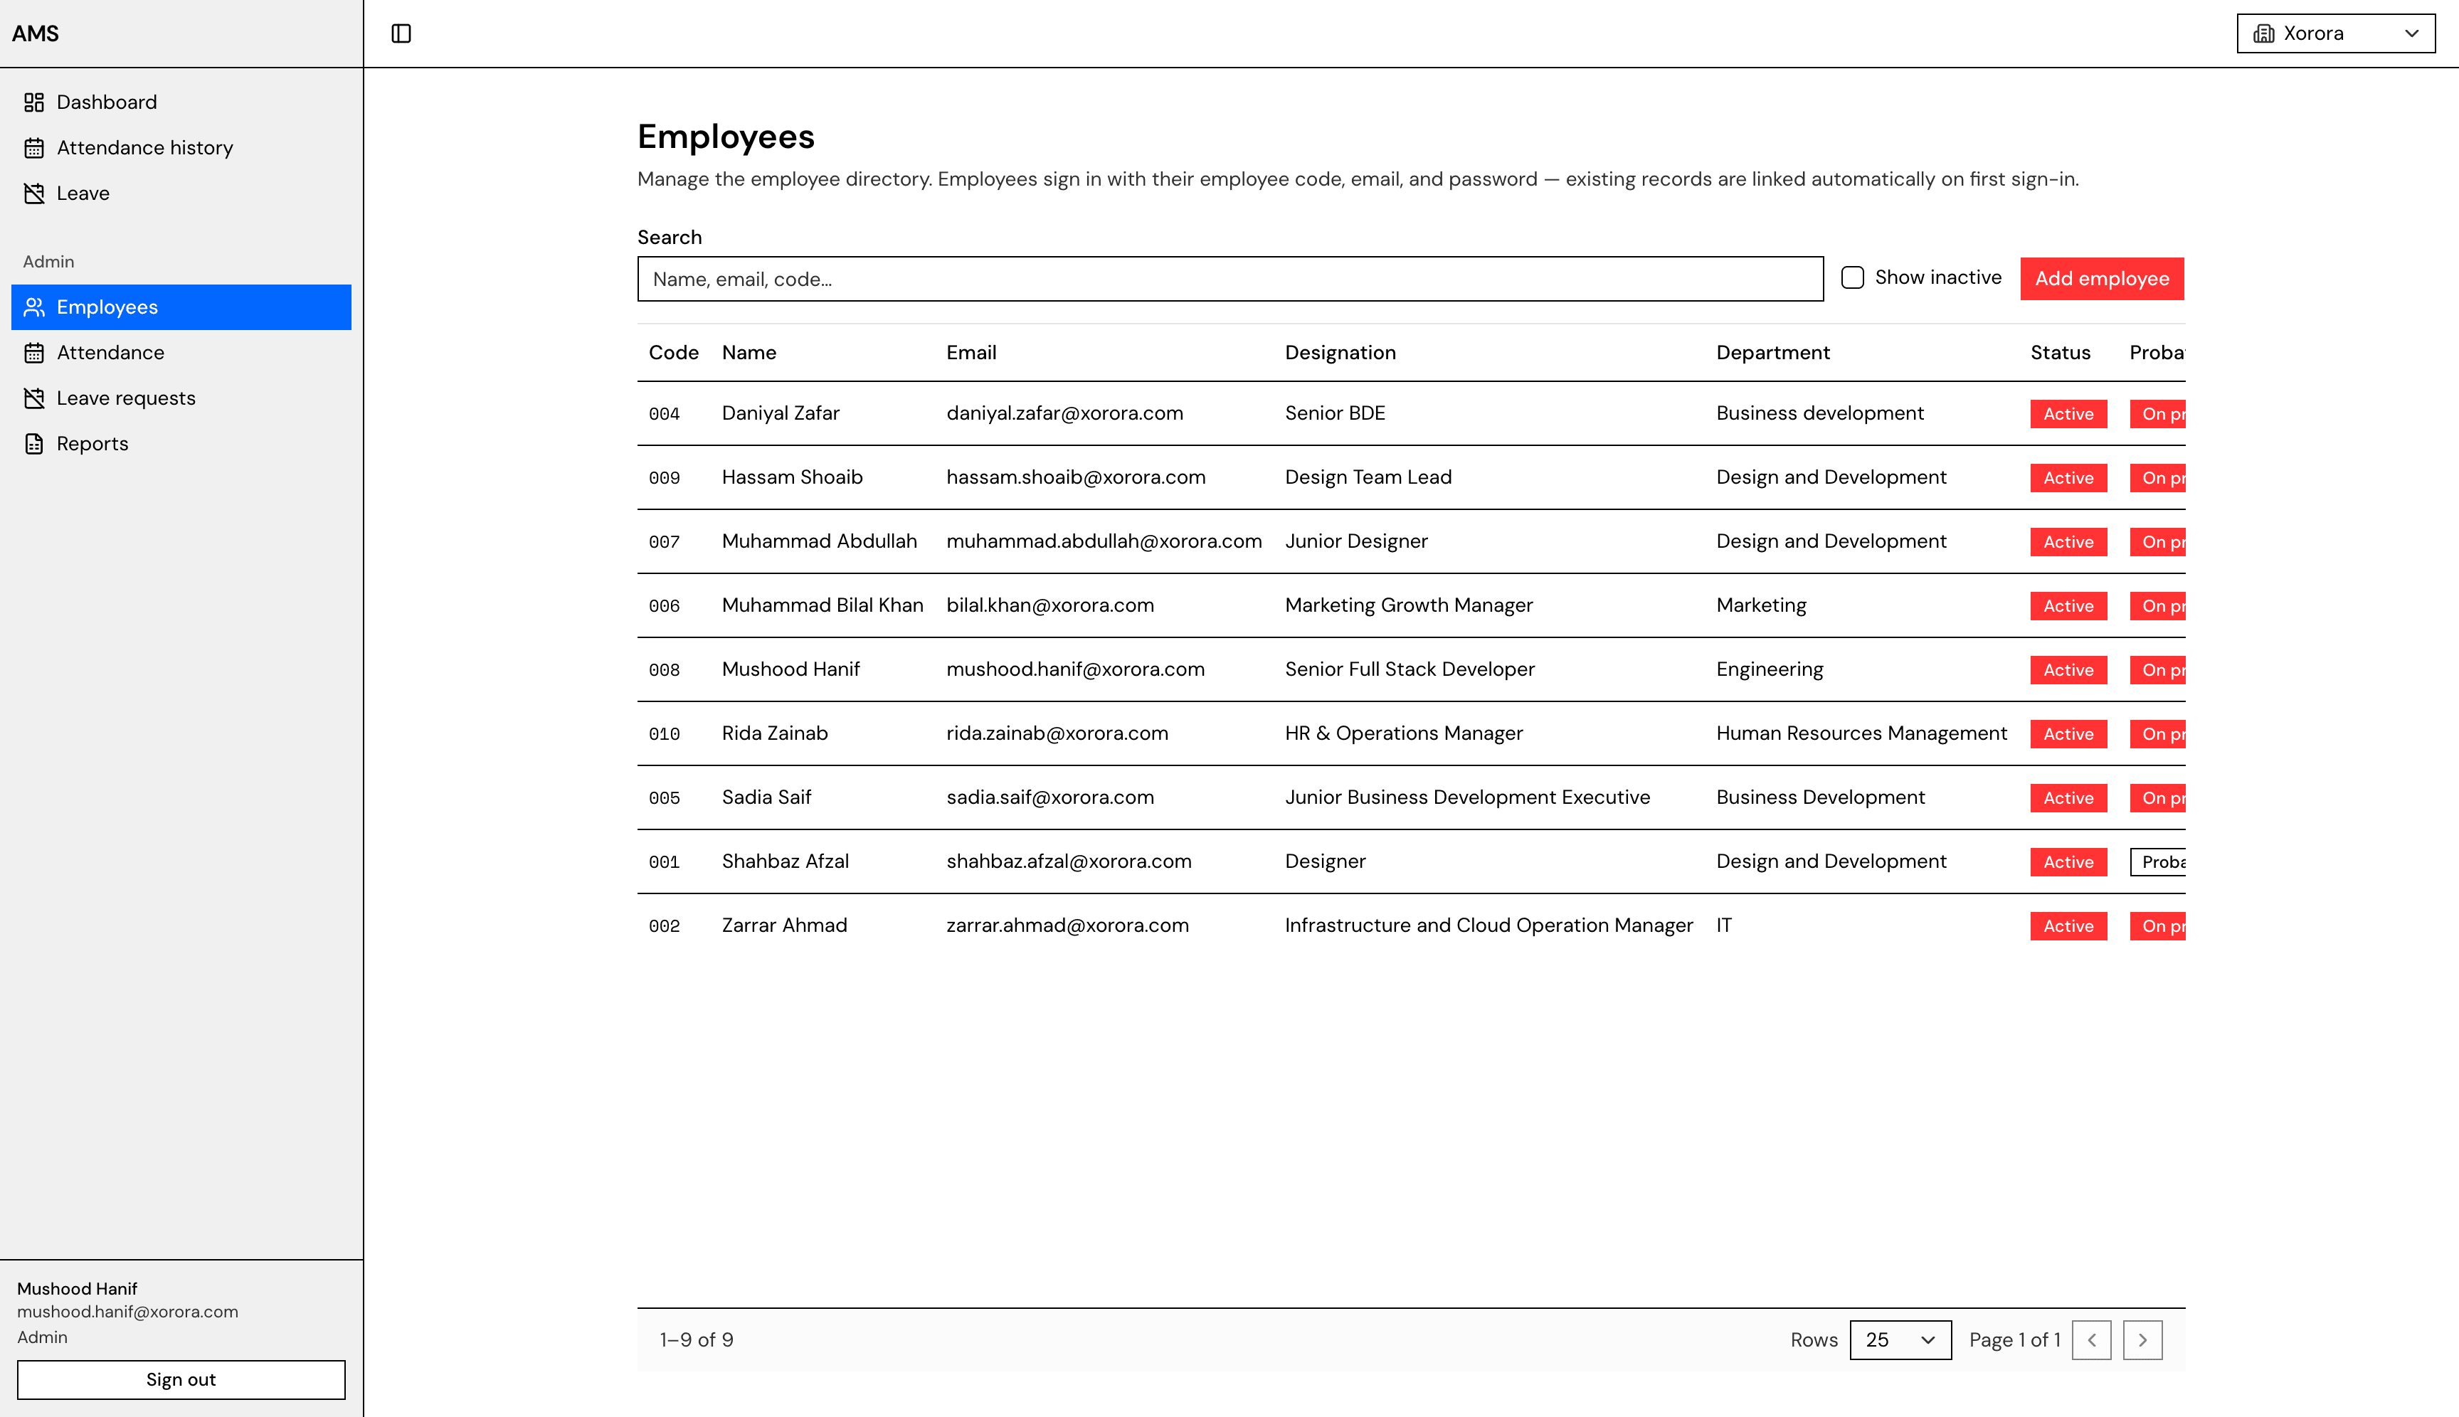The image size is (2459, 1417).
Task: Click the Marketing department cell
Action: 1761,605
